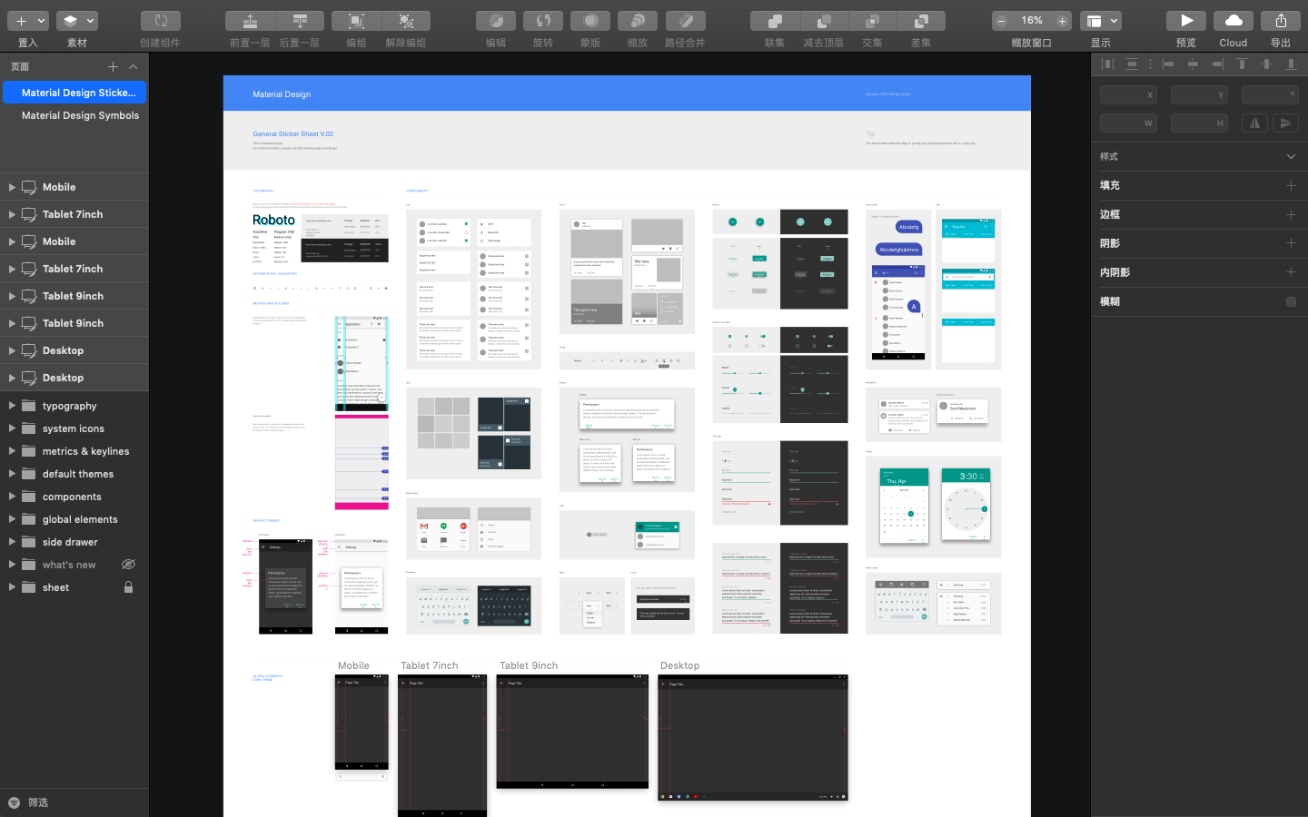Image resolution: width=1308 pixels, height=817 pixels.
Task: Open the Cloud upload icon
Action: [x=1233, y=21]
